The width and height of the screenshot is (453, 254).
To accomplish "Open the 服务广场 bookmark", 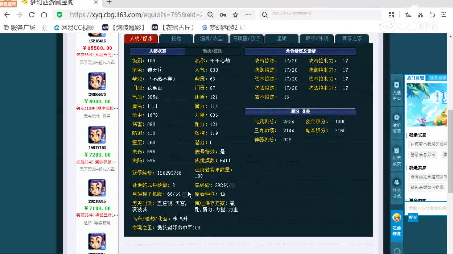I will click(25, 28).
